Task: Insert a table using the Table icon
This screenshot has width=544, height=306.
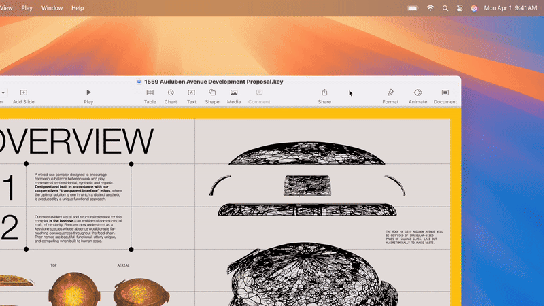Action: (x=150, y=92)
